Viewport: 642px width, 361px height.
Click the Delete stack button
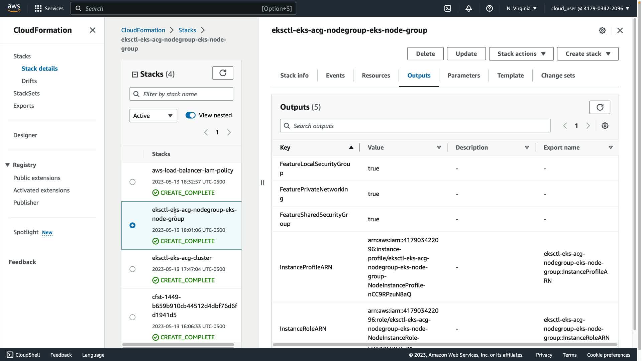[x=425, y=54]
